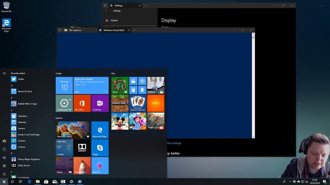Open the Dolby tile
Viewport: 330px width, 185px height.
[x=82, y=148]
